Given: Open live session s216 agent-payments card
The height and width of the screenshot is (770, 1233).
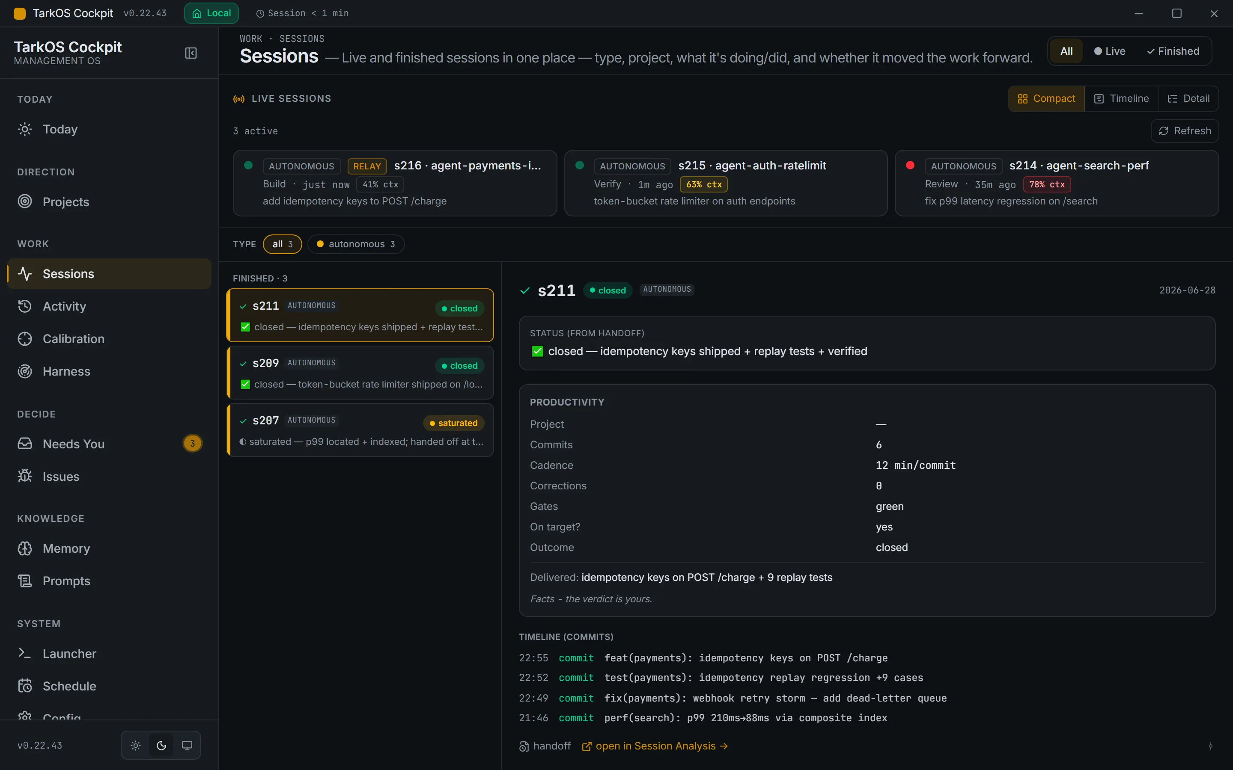Looking at the screenshot, I should 395,183.
